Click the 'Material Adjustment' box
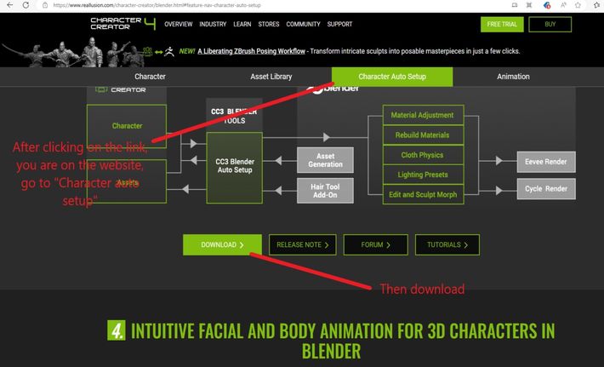Viewport: 604px width, 367px height. pyautogui.click(x=423, y=115)
